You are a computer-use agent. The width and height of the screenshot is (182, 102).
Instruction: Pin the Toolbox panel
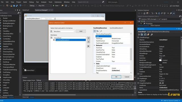tap(17, 10)
